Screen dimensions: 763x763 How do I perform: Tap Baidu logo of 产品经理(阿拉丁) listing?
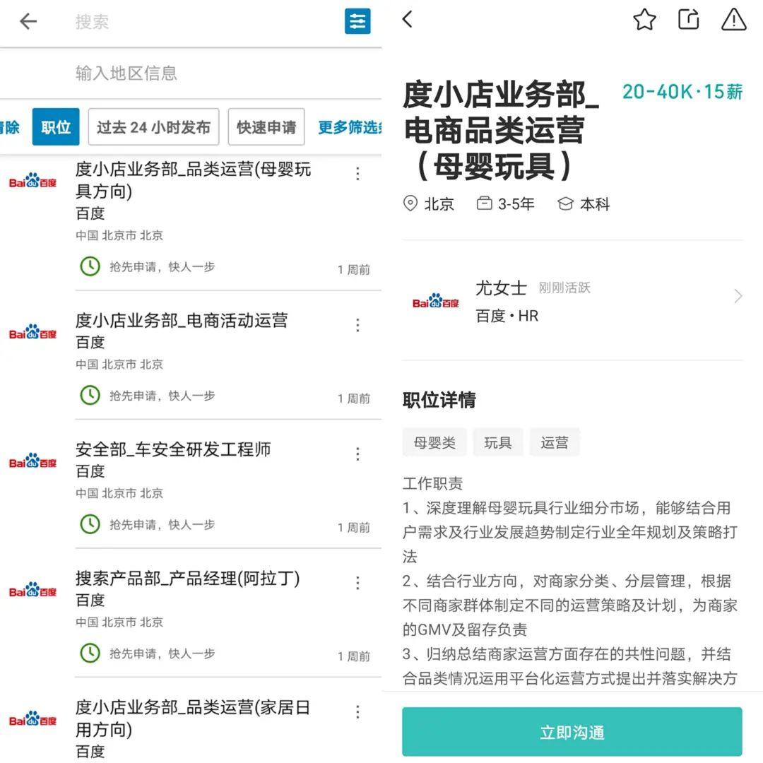click(x=32, y=590)
